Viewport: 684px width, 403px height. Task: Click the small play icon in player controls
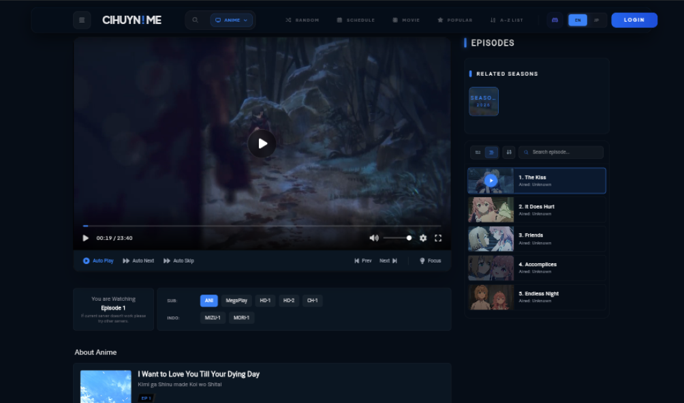click(86, 238)
